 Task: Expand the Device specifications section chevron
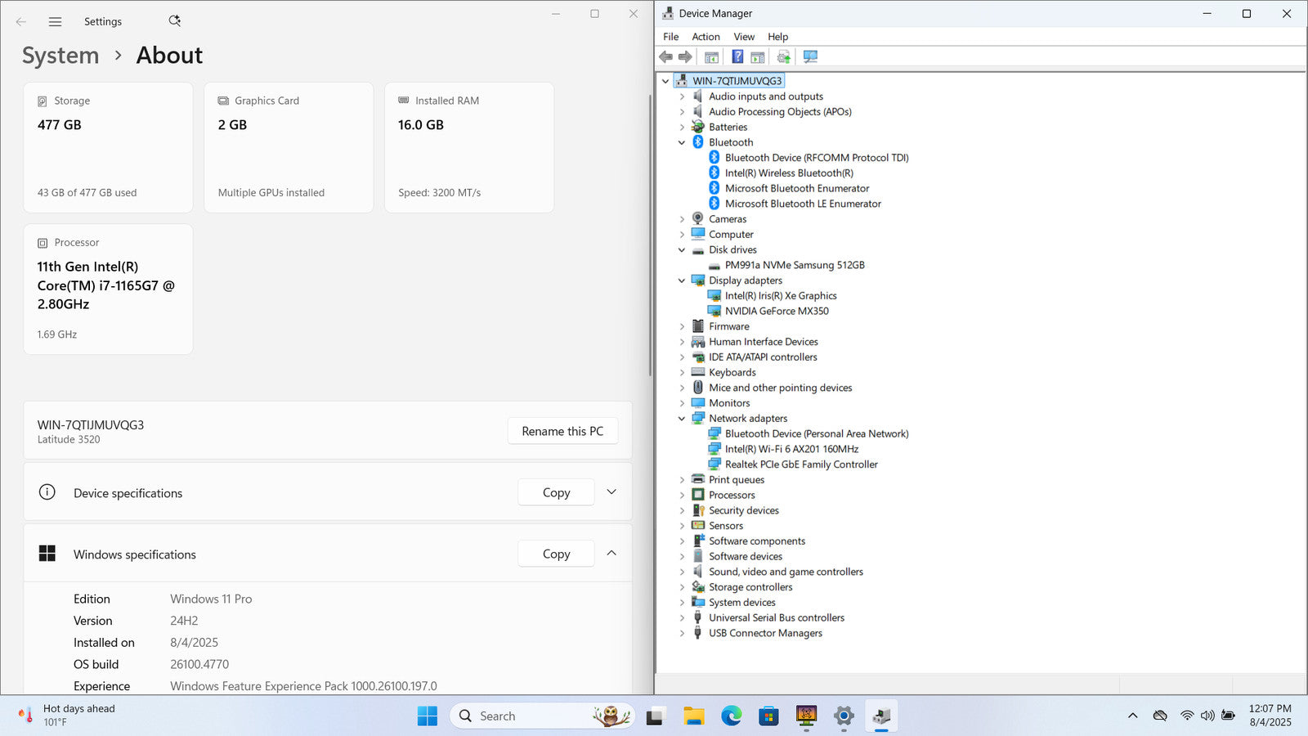pyautogui.click(x=611, y=492)
